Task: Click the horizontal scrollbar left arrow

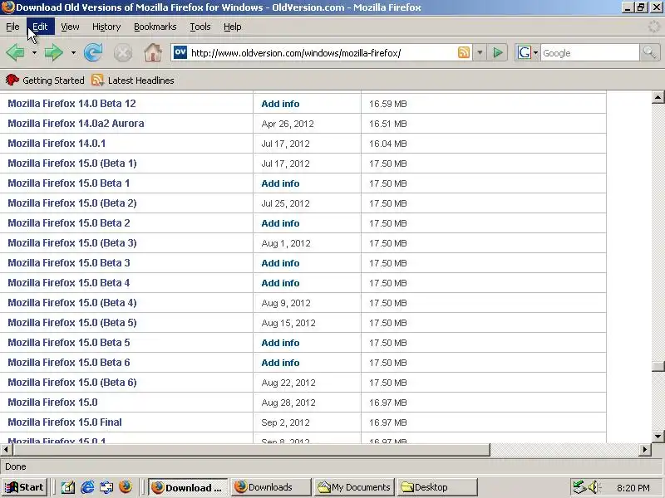Action: click(6, 449)
